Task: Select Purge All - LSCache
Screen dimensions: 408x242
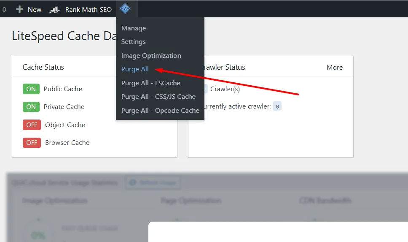Action: pos(150,83)
